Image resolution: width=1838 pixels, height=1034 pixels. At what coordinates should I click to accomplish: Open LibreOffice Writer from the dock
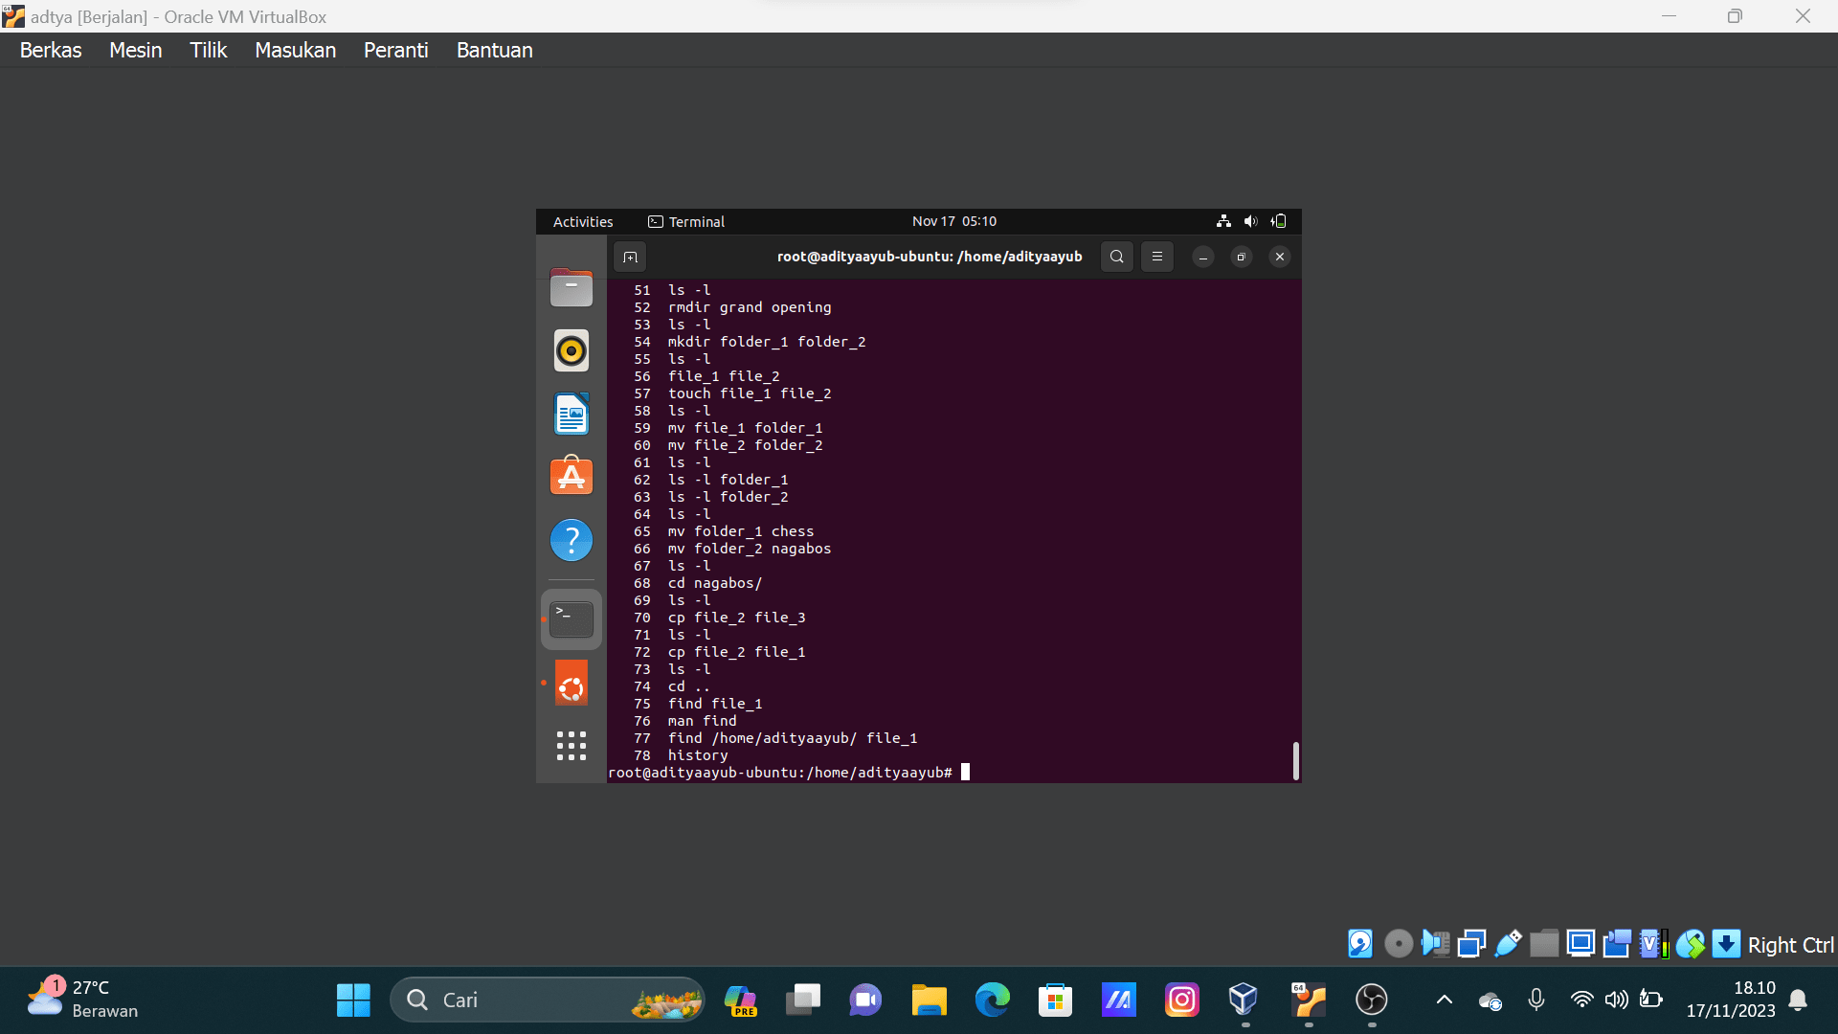(572, 414)
